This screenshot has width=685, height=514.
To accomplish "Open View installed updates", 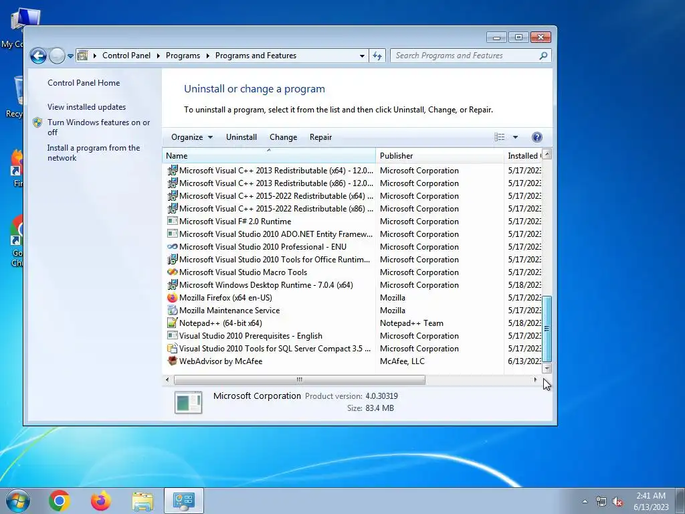I will pyautogui.click(x=86, y=106).
